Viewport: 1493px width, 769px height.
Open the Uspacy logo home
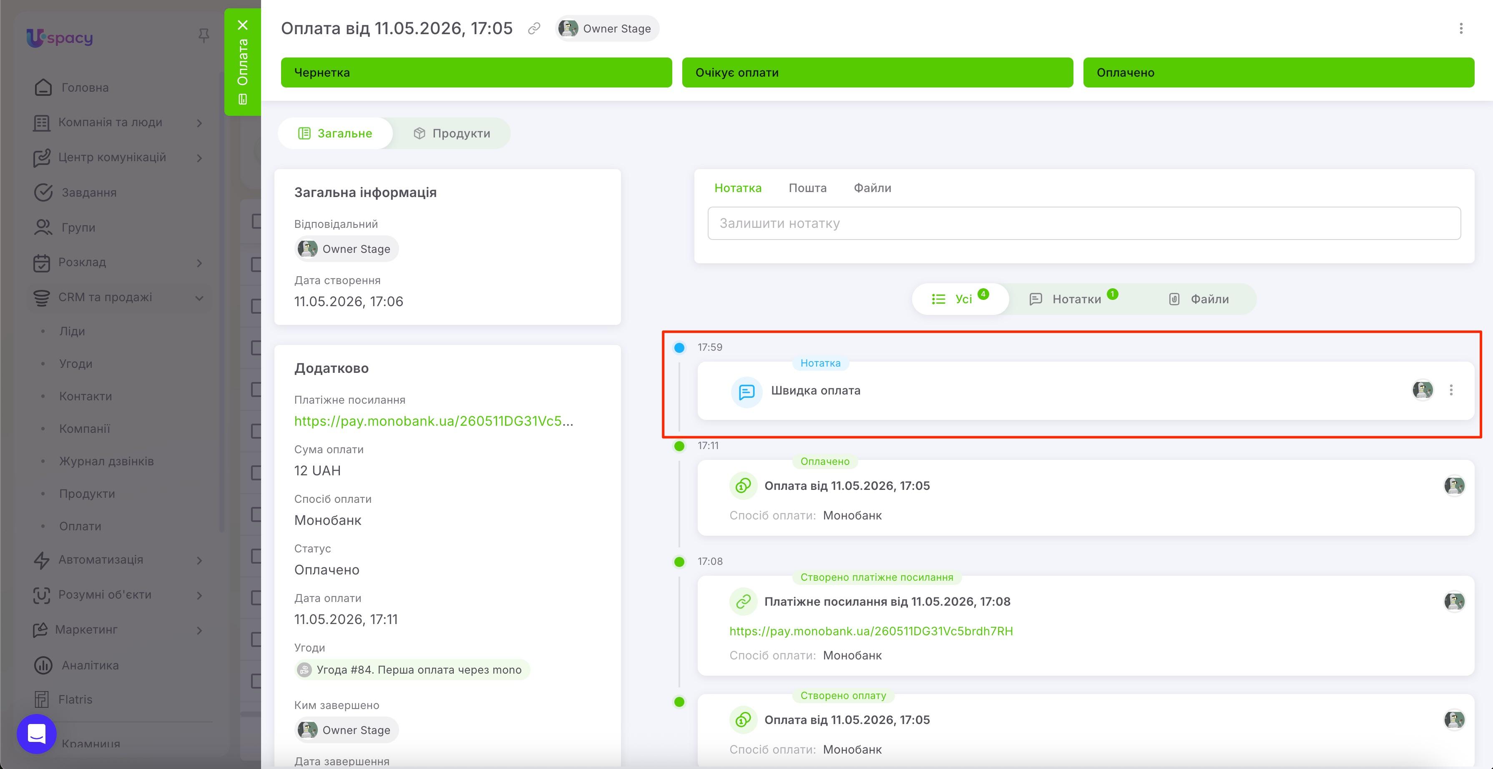coord(60,37)
